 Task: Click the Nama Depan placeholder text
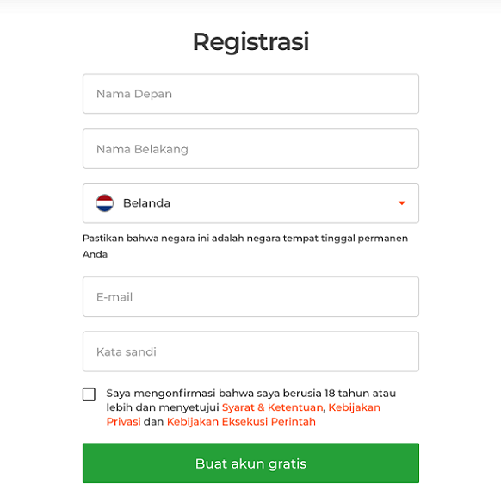(134, 94)
